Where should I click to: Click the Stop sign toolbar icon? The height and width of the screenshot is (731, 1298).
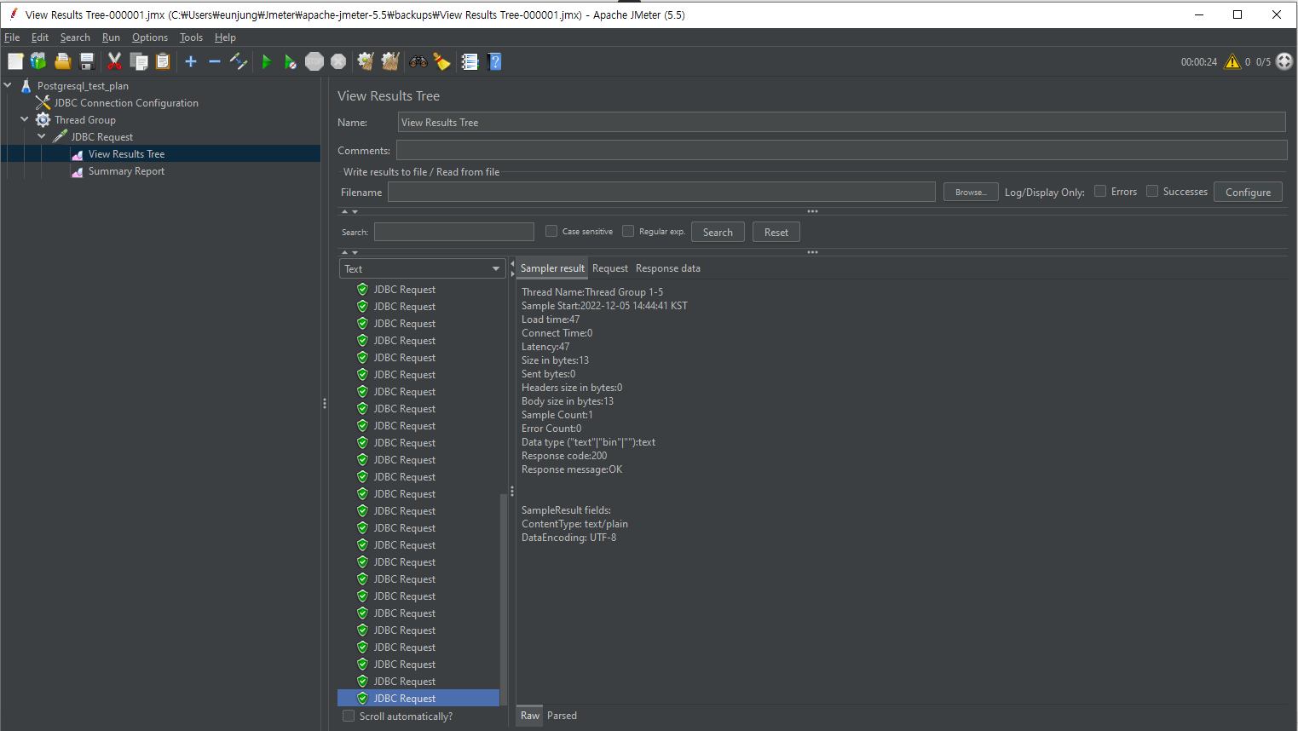coord(314,61)
